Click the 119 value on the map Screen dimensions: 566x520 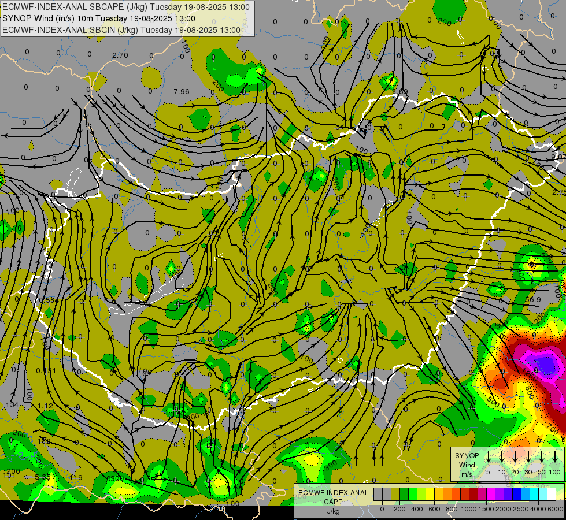[76, 478]
